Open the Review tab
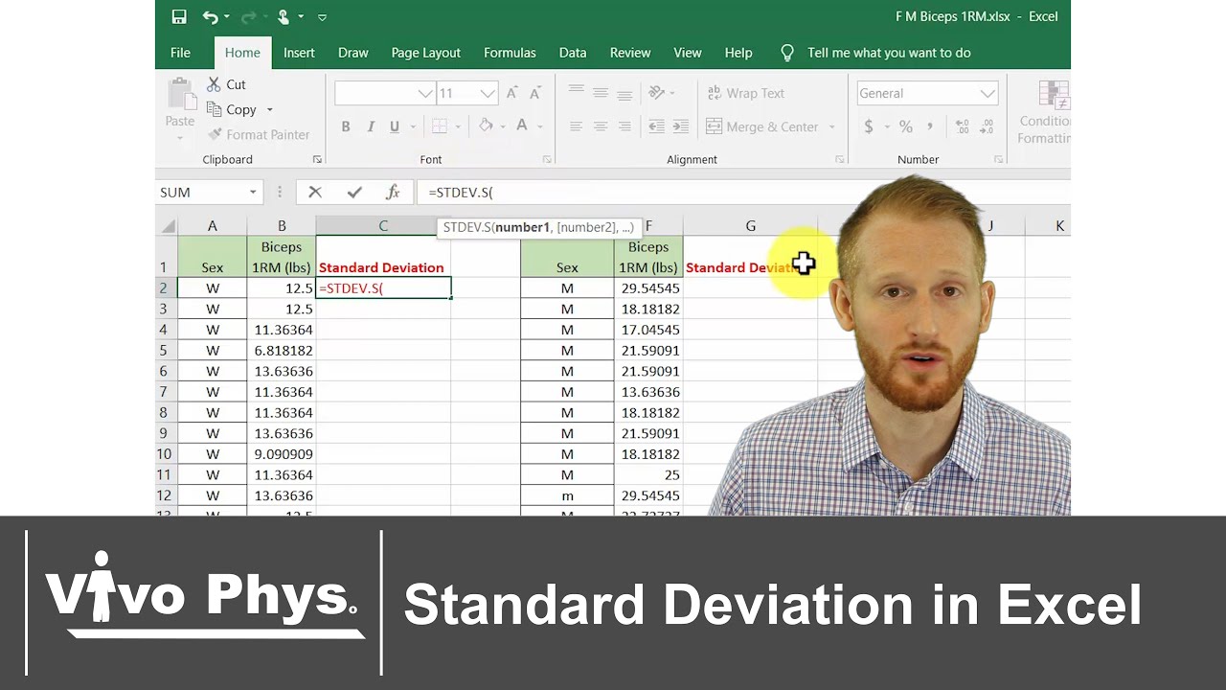This screenshot has width=1226, height=690. [630, 53]
